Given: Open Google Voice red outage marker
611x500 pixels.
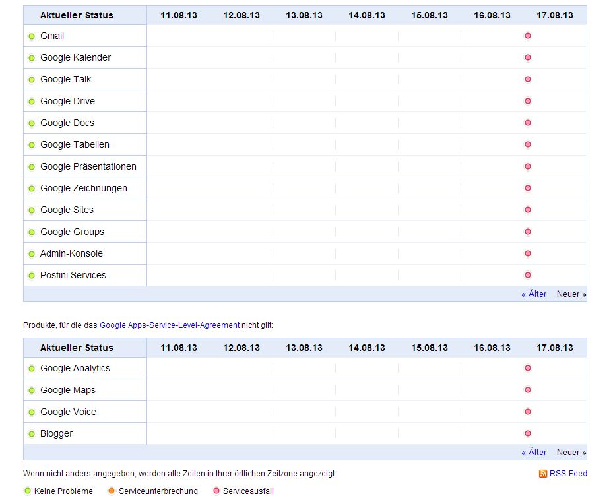Looking at the screenshot, I should pyautogui.click(x=528, y=412).
